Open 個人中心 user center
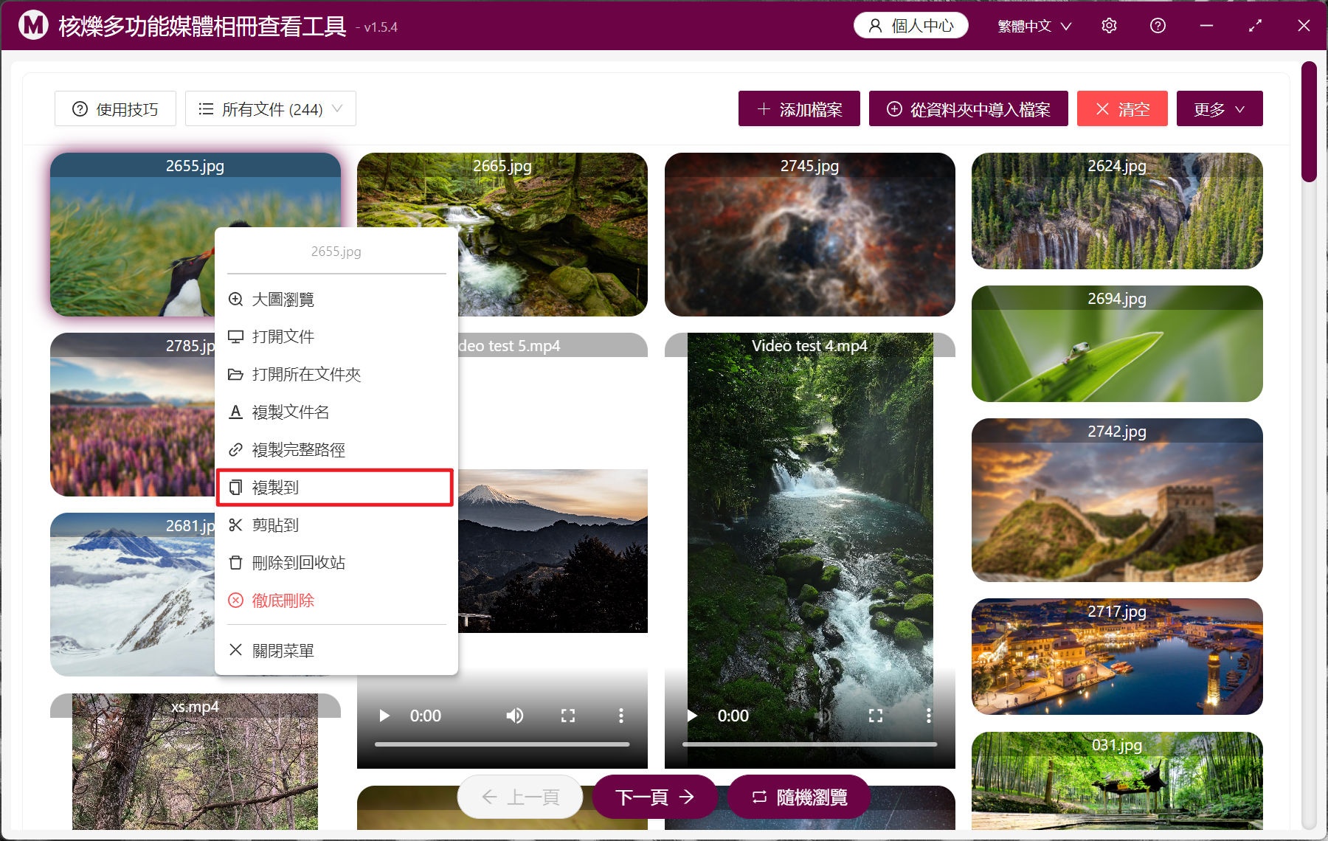Viewport: 1328px width, 841px height. click(911, 26)
